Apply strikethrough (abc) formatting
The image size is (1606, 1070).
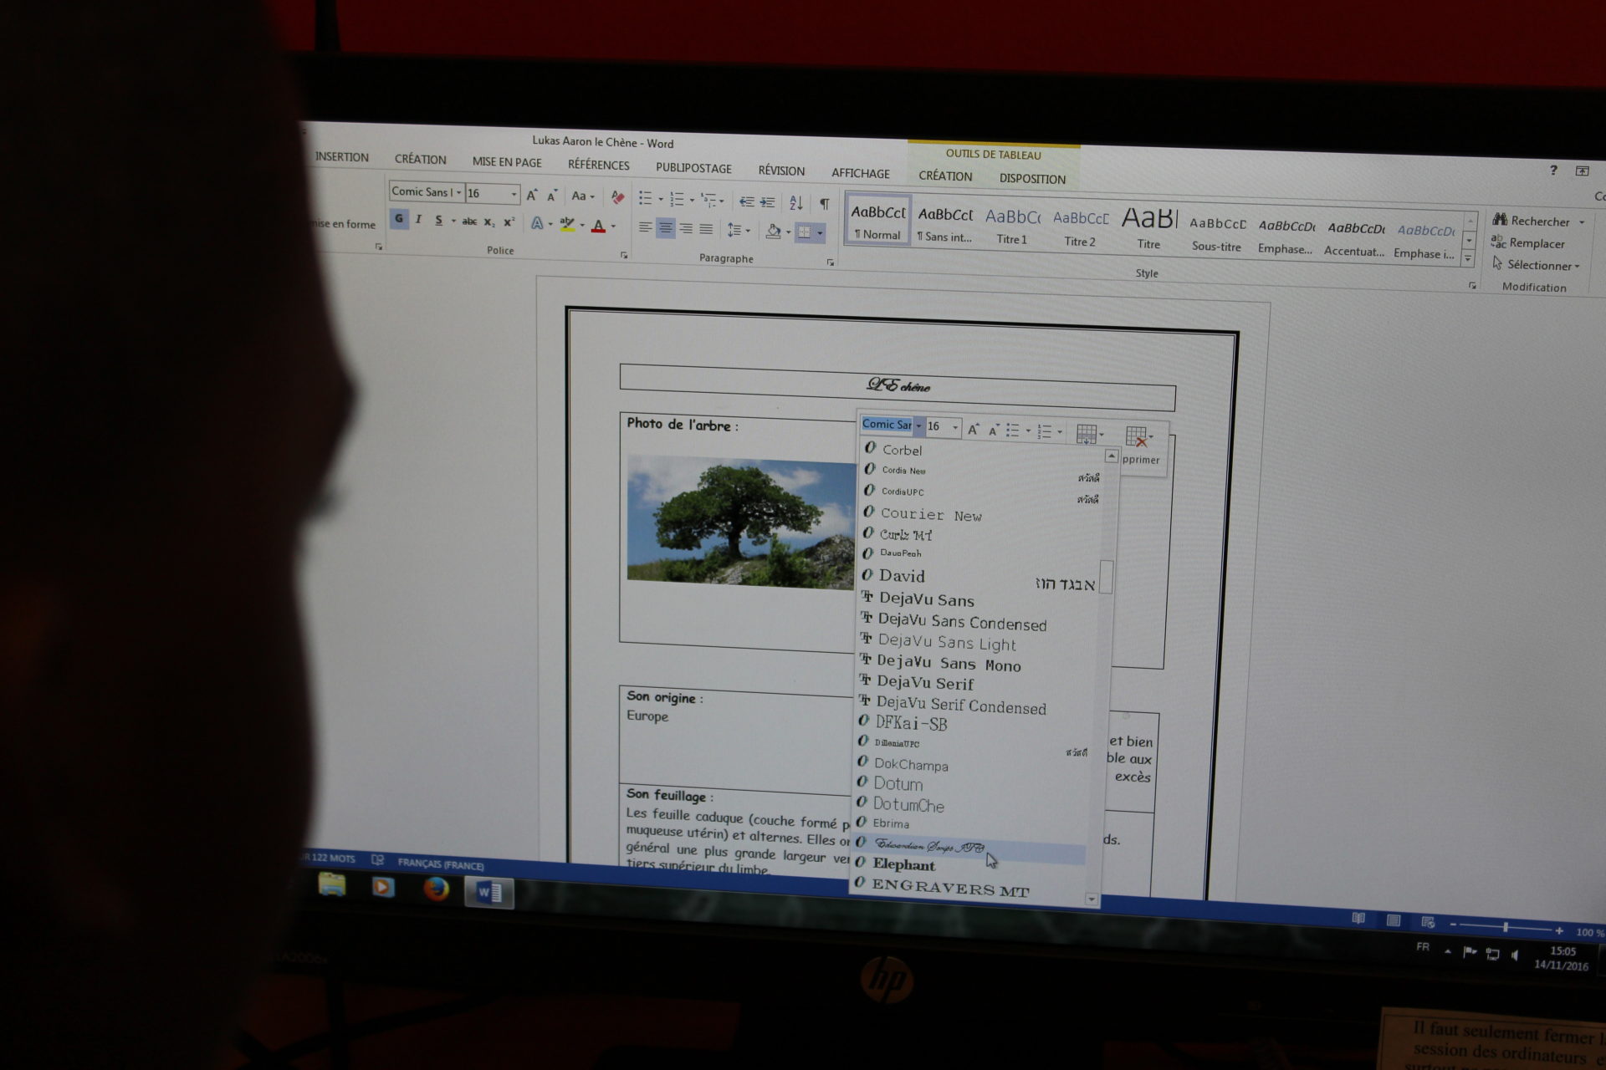(x=469, y=222)
